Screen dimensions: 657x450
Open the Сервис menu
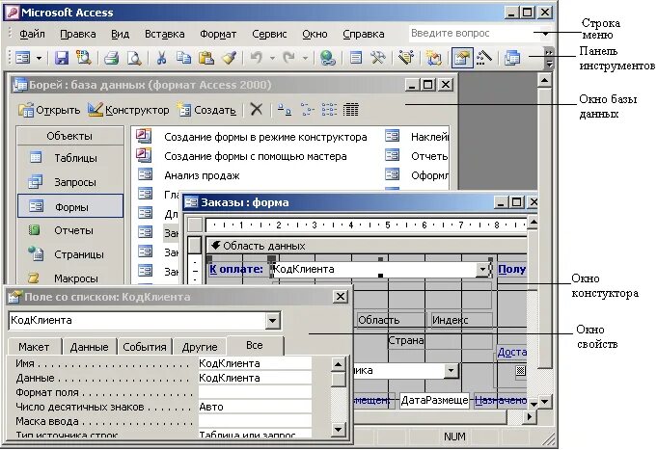[269, 34]
